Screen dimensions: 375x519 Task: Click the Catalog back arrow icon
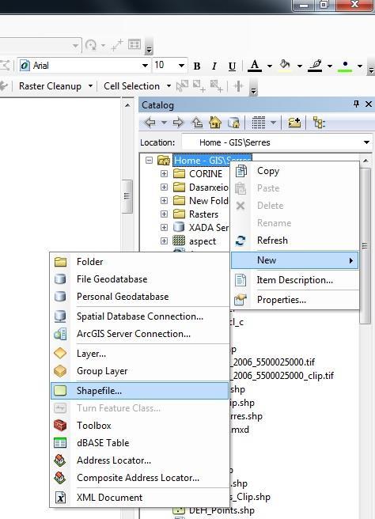(x=150, y=123)
